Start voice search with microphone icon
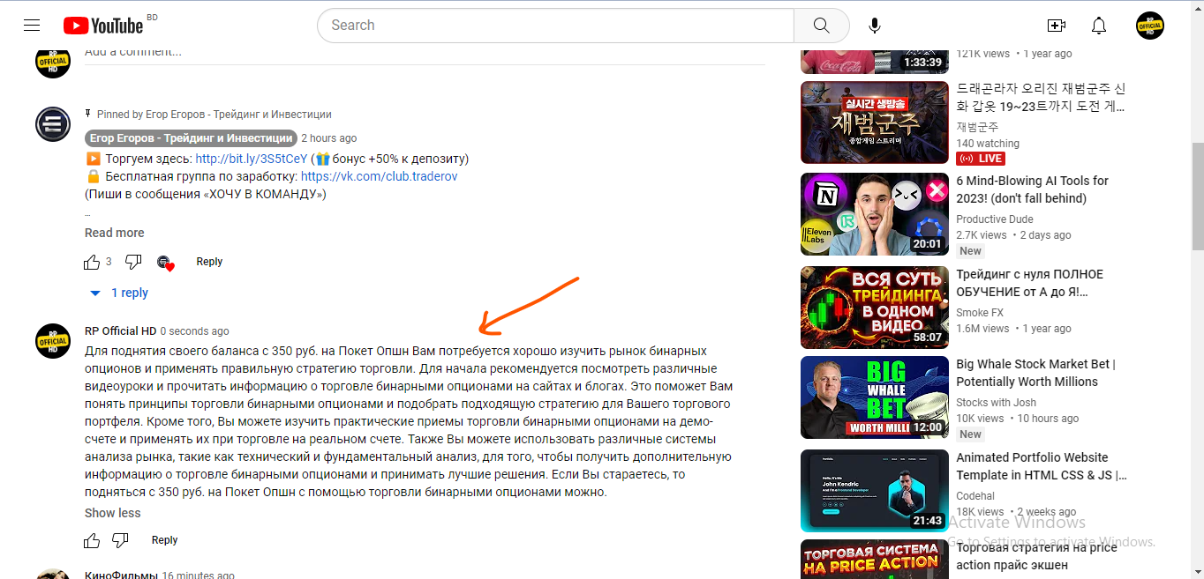1204x579 pixels. coord(875,26)
